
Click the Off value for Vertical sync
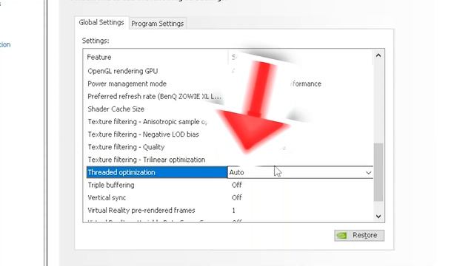point(237,198)
